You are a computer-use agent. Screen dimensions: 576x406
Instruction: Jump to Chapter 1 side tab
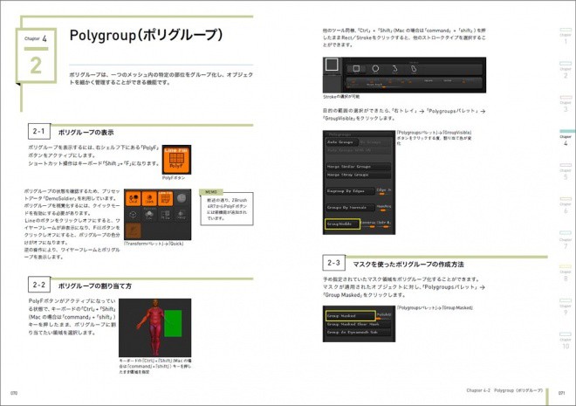[566, 36]
